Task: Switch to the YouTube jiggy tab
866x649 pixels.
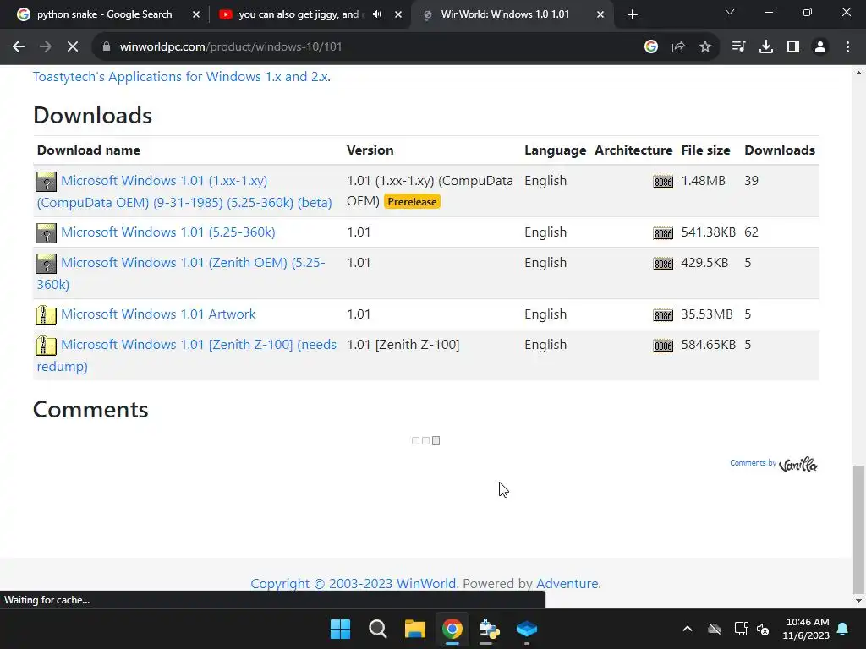Action: click(299, 14)
